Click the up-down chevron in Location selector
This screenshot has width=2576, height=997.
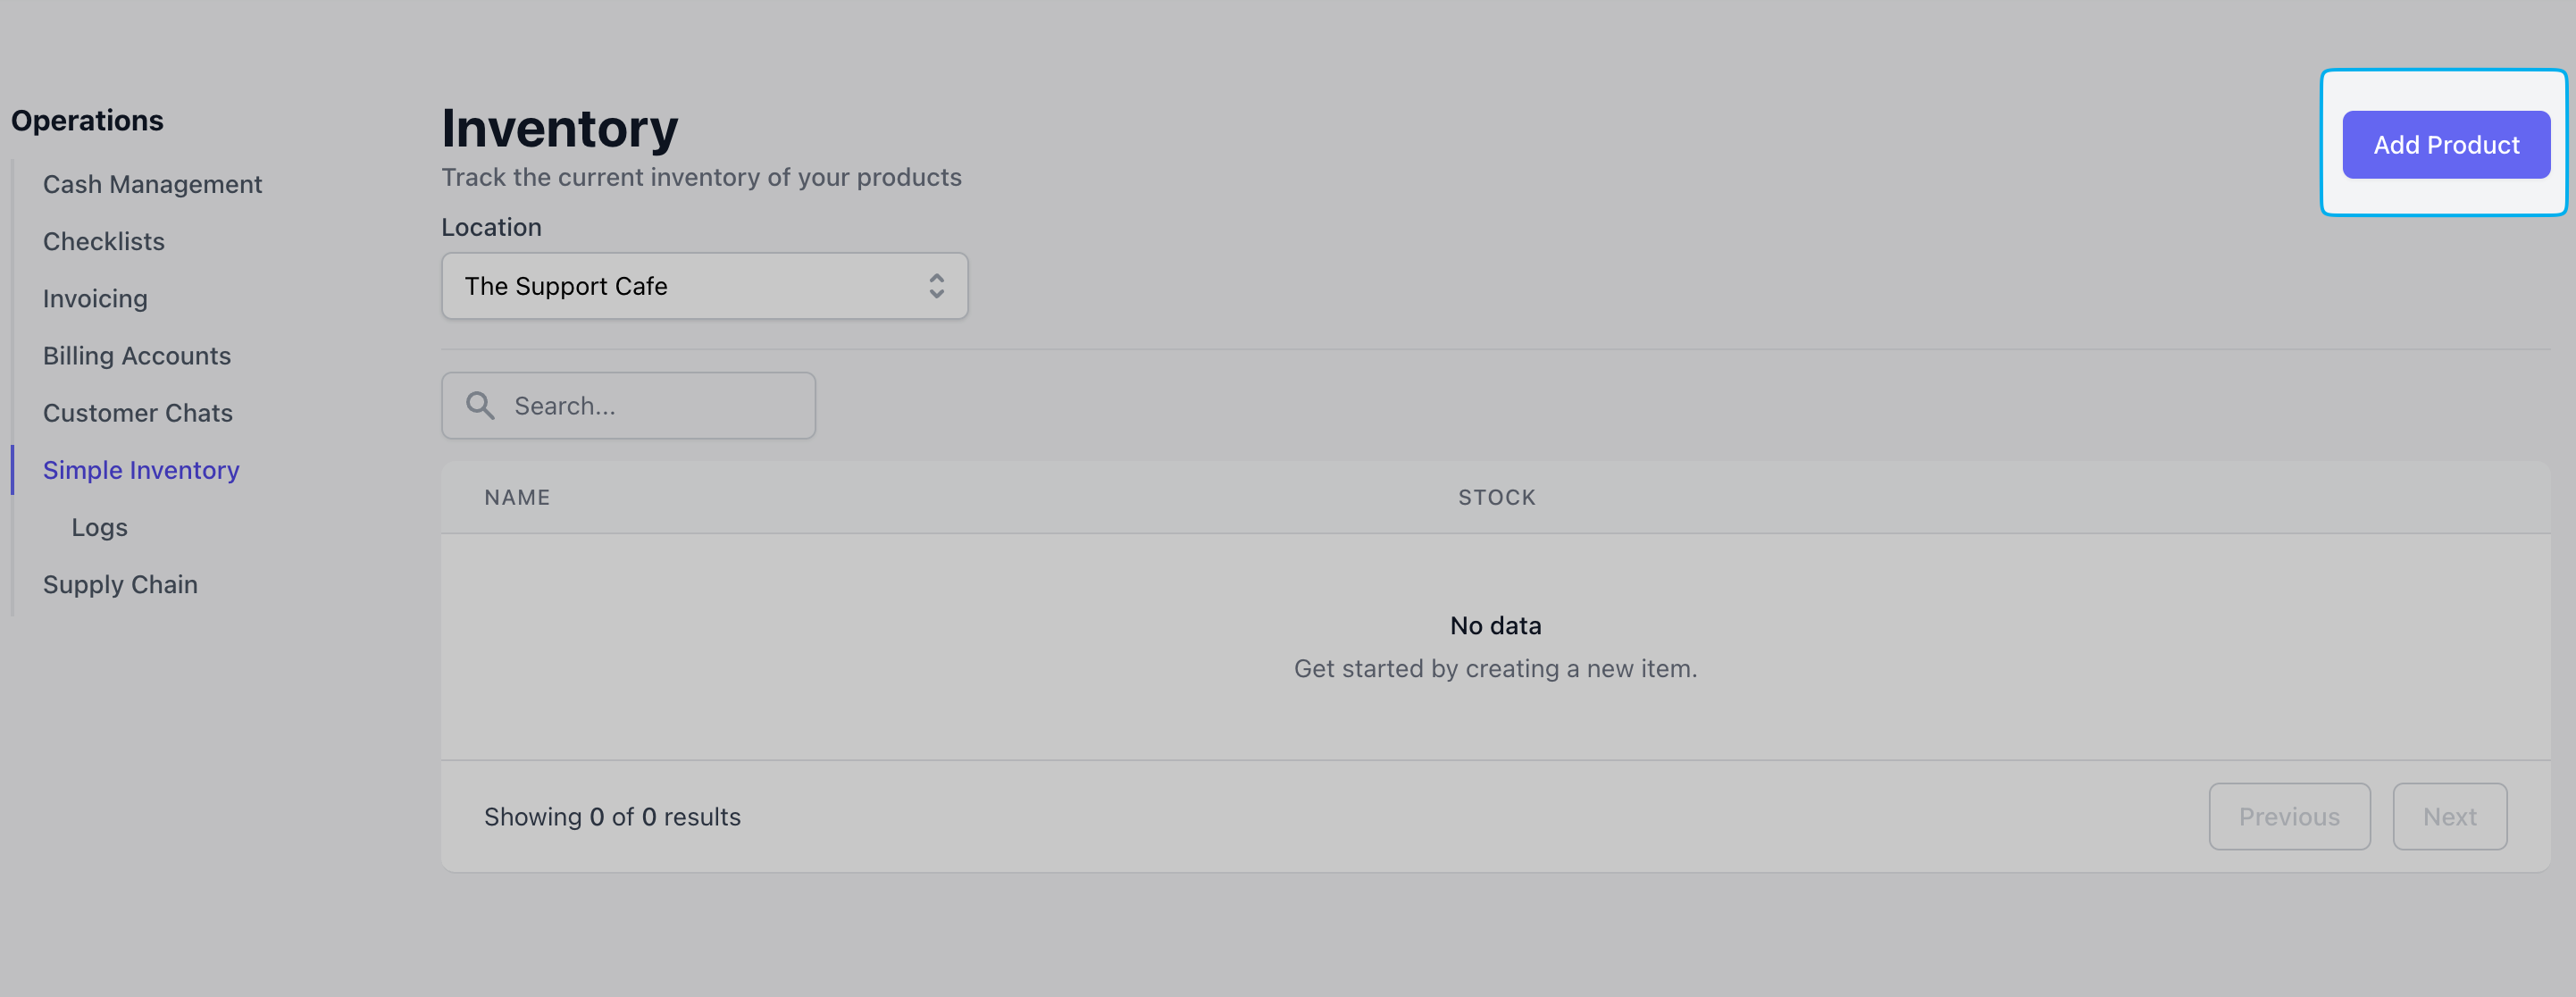pyautogui.click(x=936, y=286)
